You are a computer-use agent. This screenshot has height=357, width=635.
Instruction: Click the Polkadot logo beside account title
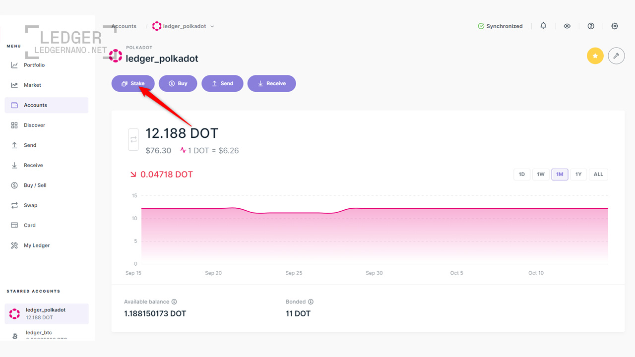[116, 56]
